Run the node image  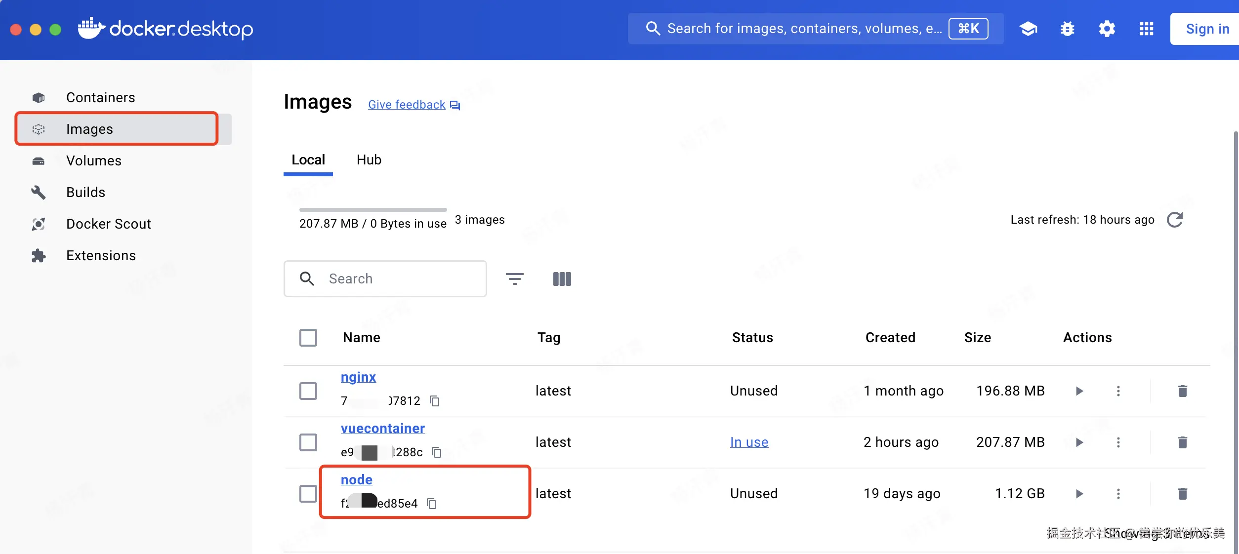[1079, 494]
